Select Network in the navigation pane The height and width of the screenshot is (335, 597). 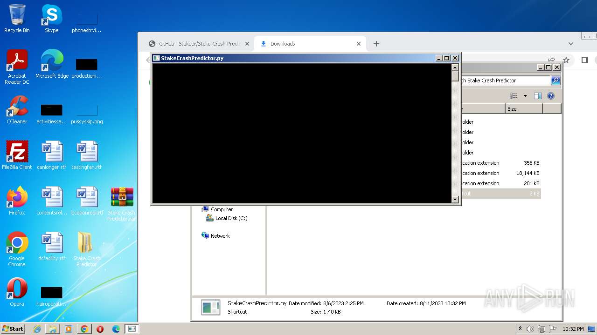(220, 236)
